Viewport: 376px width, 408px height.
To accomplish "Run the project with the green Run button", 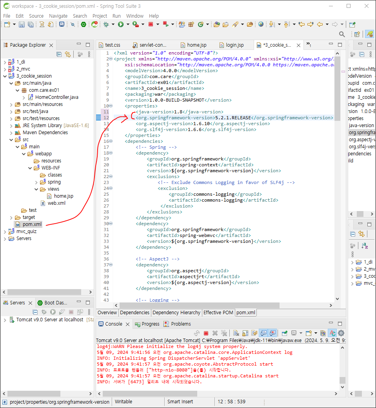I will click(x=121, y=24).
